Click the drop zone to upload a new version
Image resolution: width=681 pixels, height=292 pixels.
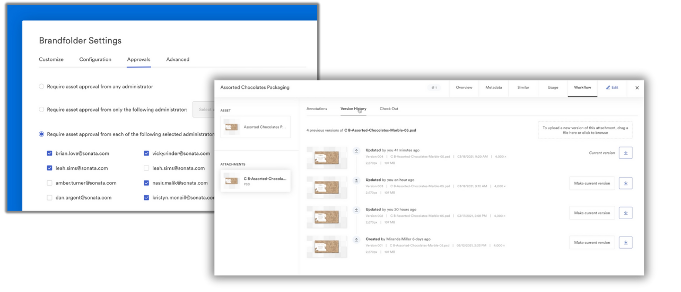pyautogui.click(x=585, y=130)
